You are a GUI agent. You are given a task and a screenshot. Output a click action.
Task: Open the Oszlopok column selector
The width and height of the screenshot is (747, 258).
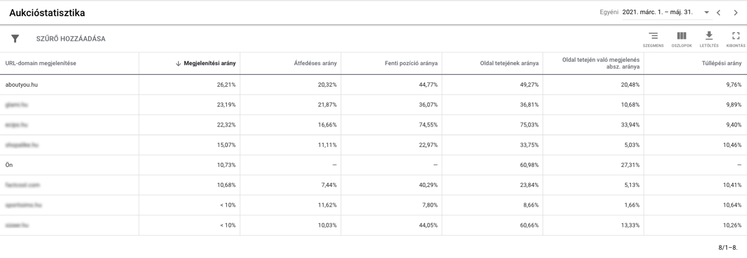[x=681, y=38]
